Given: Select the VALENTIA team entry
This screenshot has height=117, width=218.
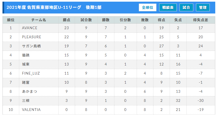Looking at the screenshot, I should (x=31, y=110).
